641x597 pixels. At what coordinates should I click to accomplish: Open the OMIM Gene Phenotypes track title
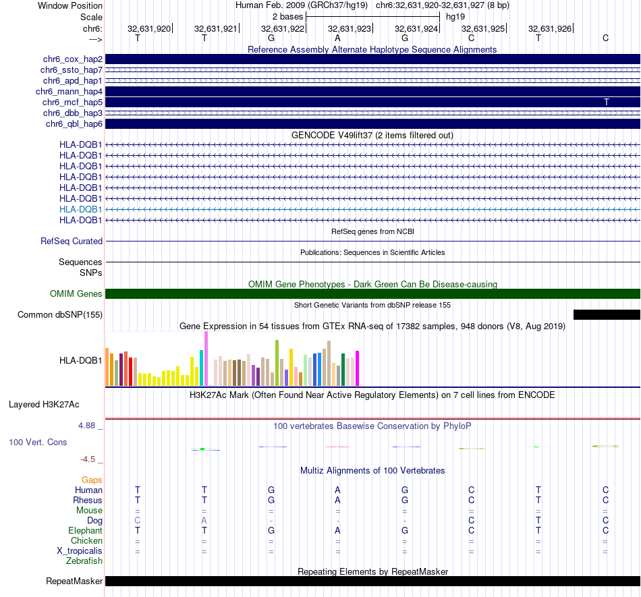click(x=372, y=285)
